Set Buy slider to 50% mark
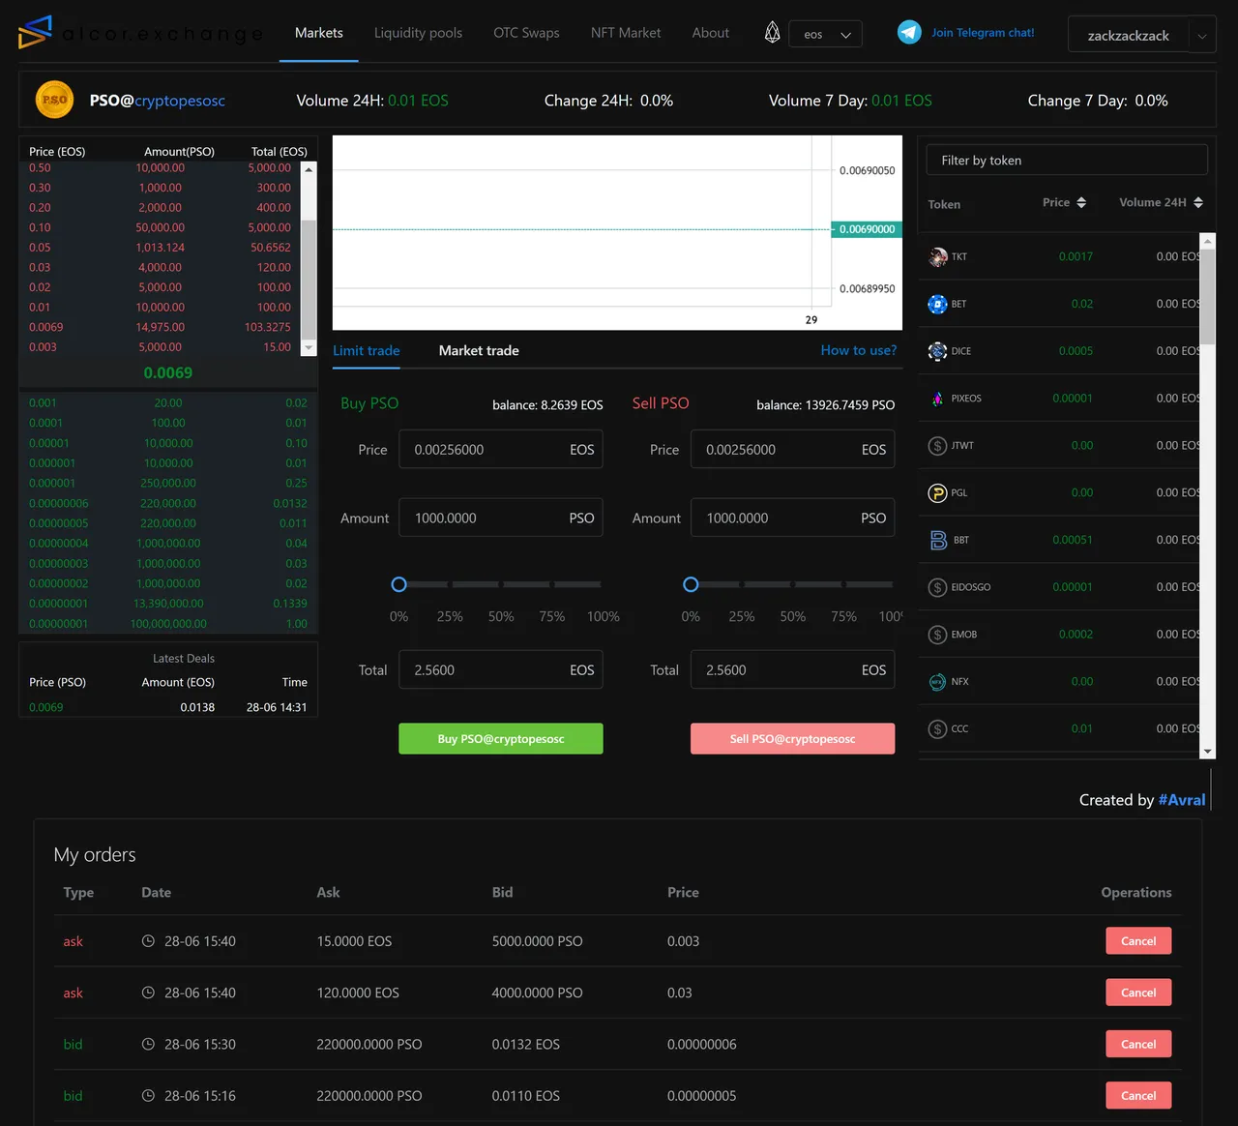This screenshot has height=1126, width=1238. [x=501, y=584]
